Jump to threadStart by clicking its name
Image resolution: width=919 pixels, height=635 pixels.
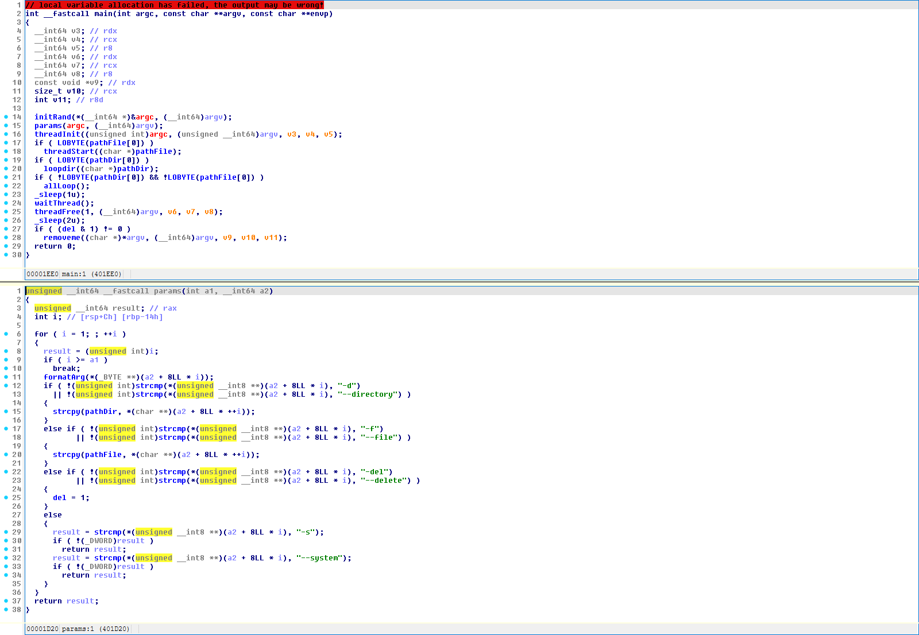tap(69, 151)
